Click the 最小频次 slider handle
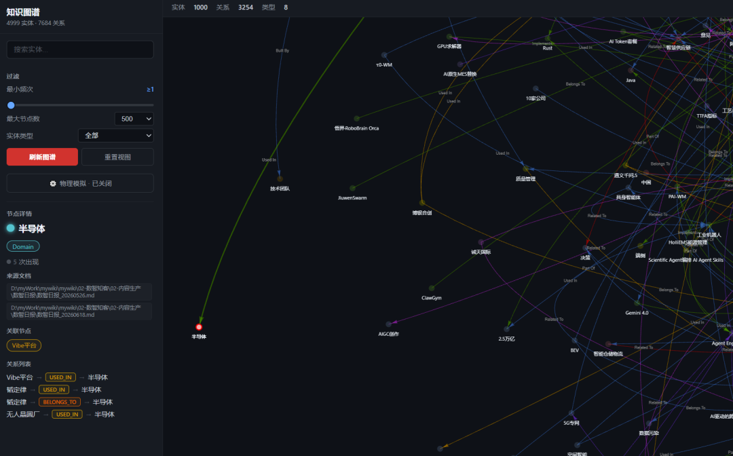Image resolution: width=733 pixels, height=456 pixels. [x=12, y=106]
